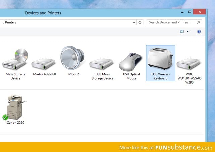Click the address bar path text
Screen dimensions: 215x152
[x=8, y=22]
